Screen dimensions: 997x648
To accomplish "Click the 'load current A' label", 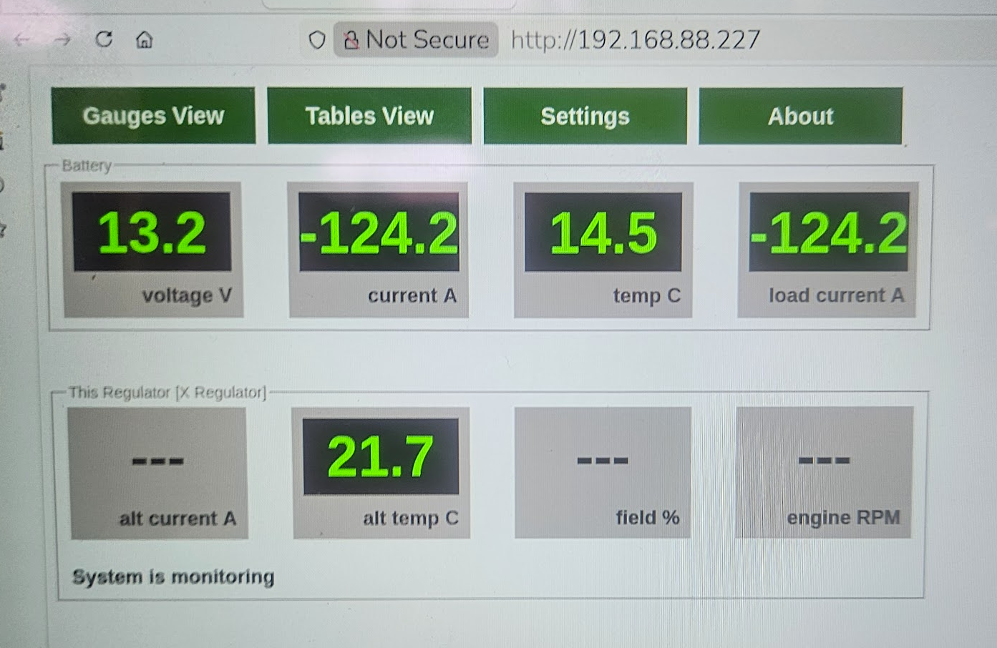I will click(836, 295).
